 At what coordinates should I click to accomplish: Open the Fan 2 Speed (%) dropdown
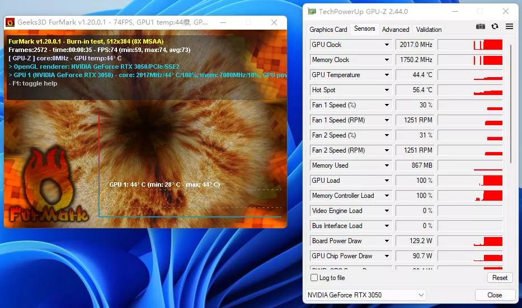387,135
